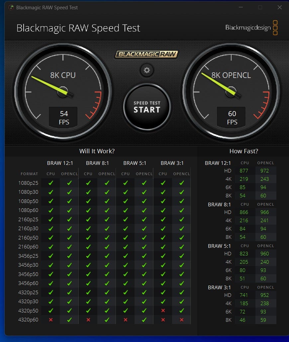The width and height of the screenshot is (289, 342).
Task: Select the 4320p60 format row label
Action: (x=28, y=320)
